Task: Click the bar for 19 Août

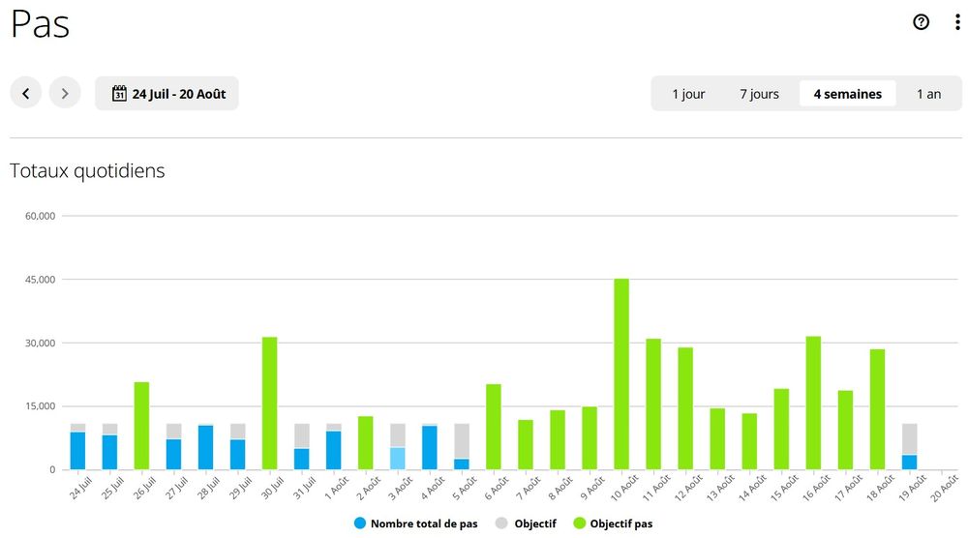Action: (x=909, y=462)
